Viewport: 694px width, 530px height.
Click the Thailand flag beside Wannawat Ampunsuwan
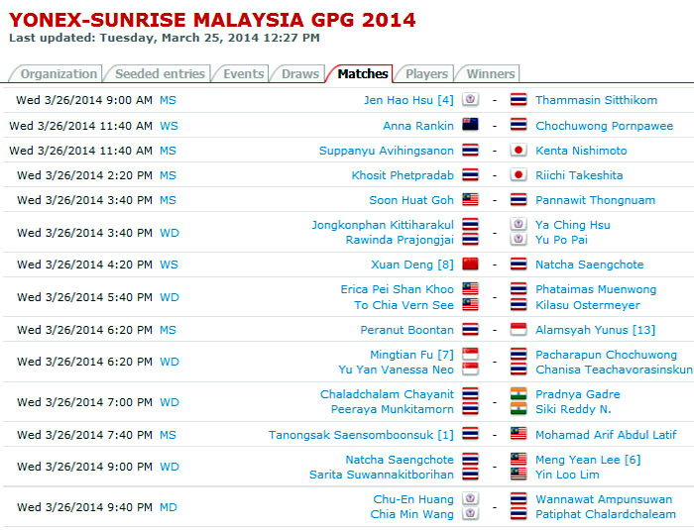[519, 499]
